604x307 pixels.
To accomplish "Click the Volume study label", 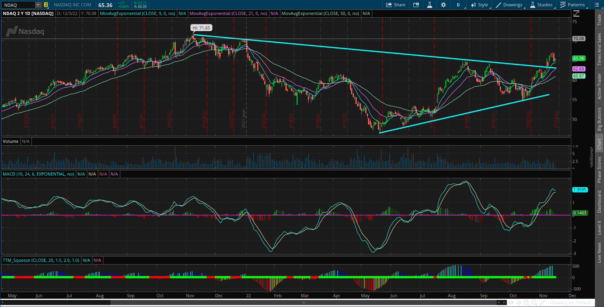I will (x=11, y=141).
